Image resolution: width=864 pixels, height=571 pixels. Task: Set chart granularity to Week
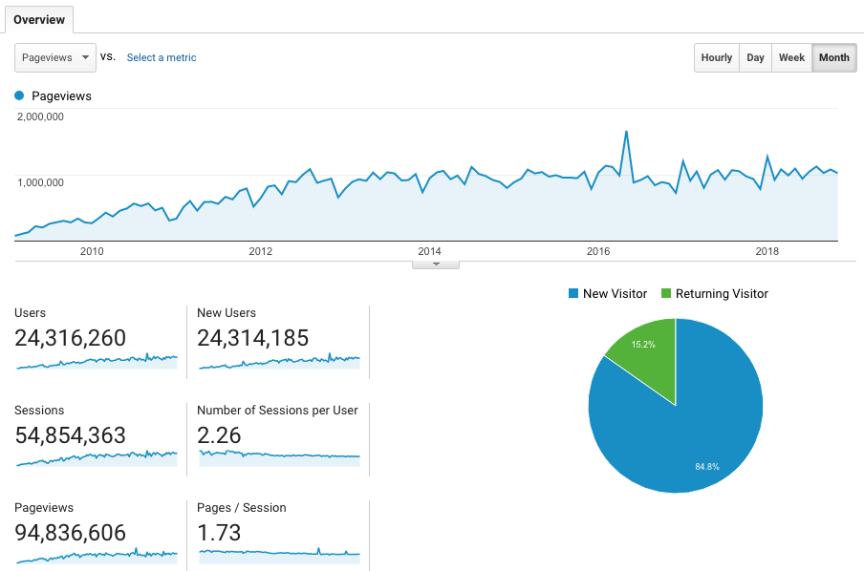coord(791,57)
